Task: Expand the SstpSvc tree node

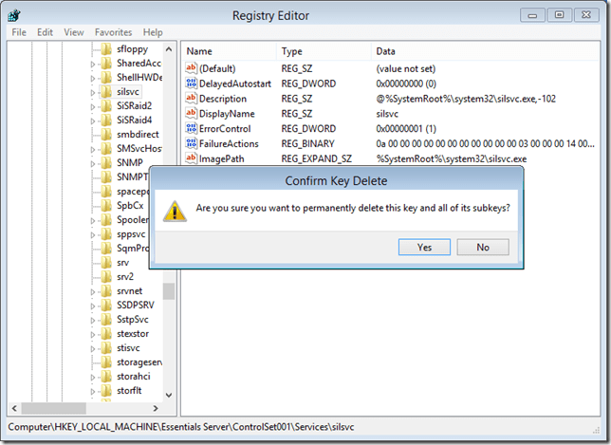Action: click(93, 321)
